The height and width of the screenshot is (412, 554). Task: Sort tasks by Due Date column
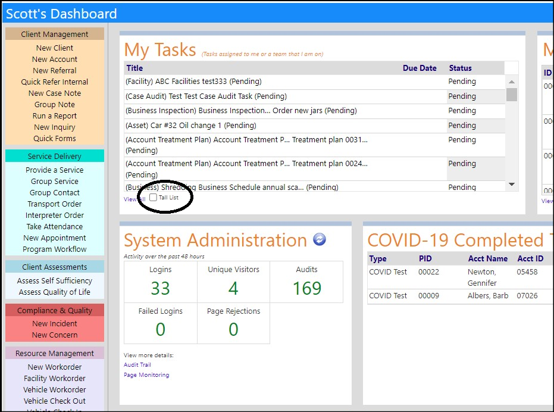[x=420, y=68]
